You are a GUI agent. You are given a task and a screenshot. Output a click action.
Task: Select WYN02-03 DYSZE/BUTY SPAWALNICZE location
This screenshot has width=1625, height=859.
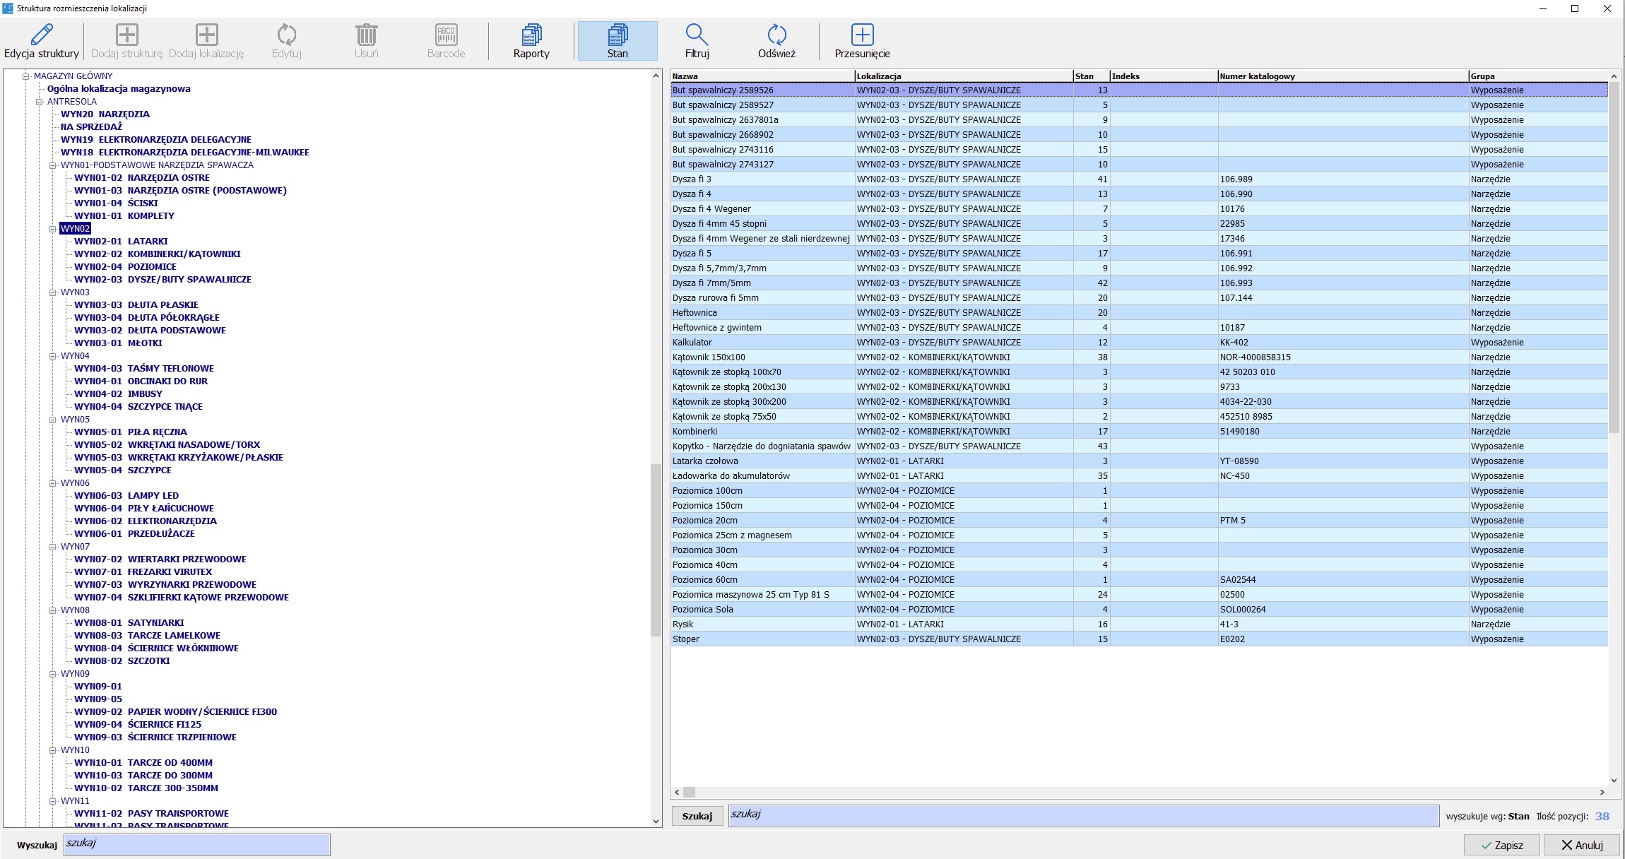click(x=162, y=280)
